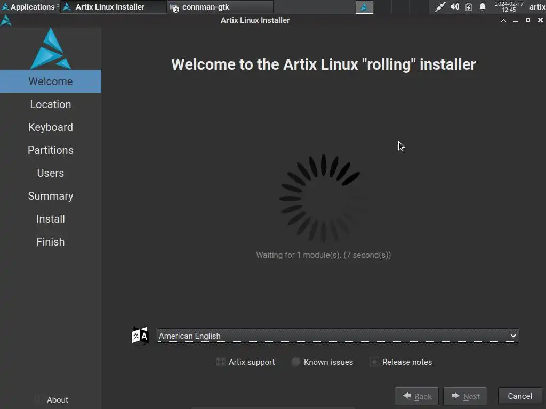Screen dimensions: 546x409
Task: Select the Location step in sidebar
Action: click(51, 104)
